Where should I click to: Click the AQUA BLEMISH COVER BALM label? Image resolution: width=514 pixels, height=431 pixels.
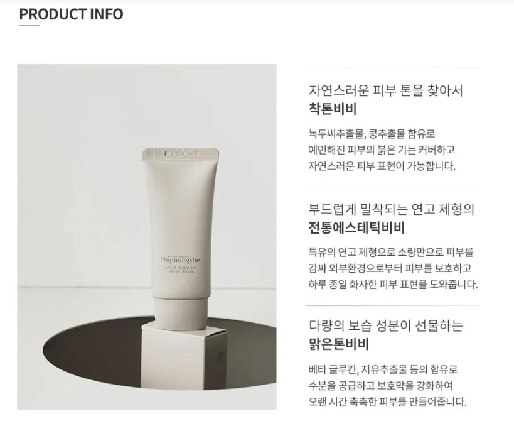(180, 270)
